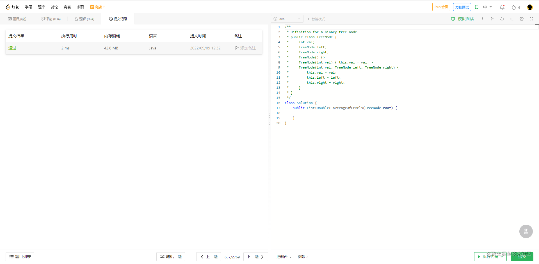Open the mobile app download icon
Screen dimensions: 539x264
click(x=477, y=7)
